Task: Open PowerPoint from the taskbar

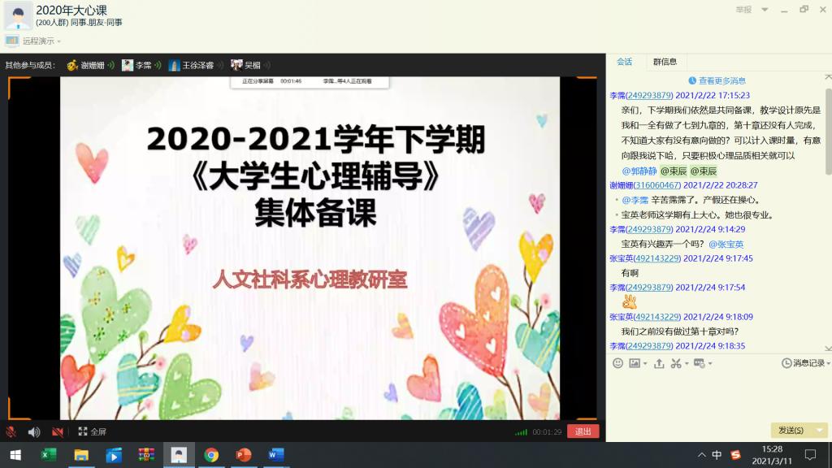Action: pos(243,455)
